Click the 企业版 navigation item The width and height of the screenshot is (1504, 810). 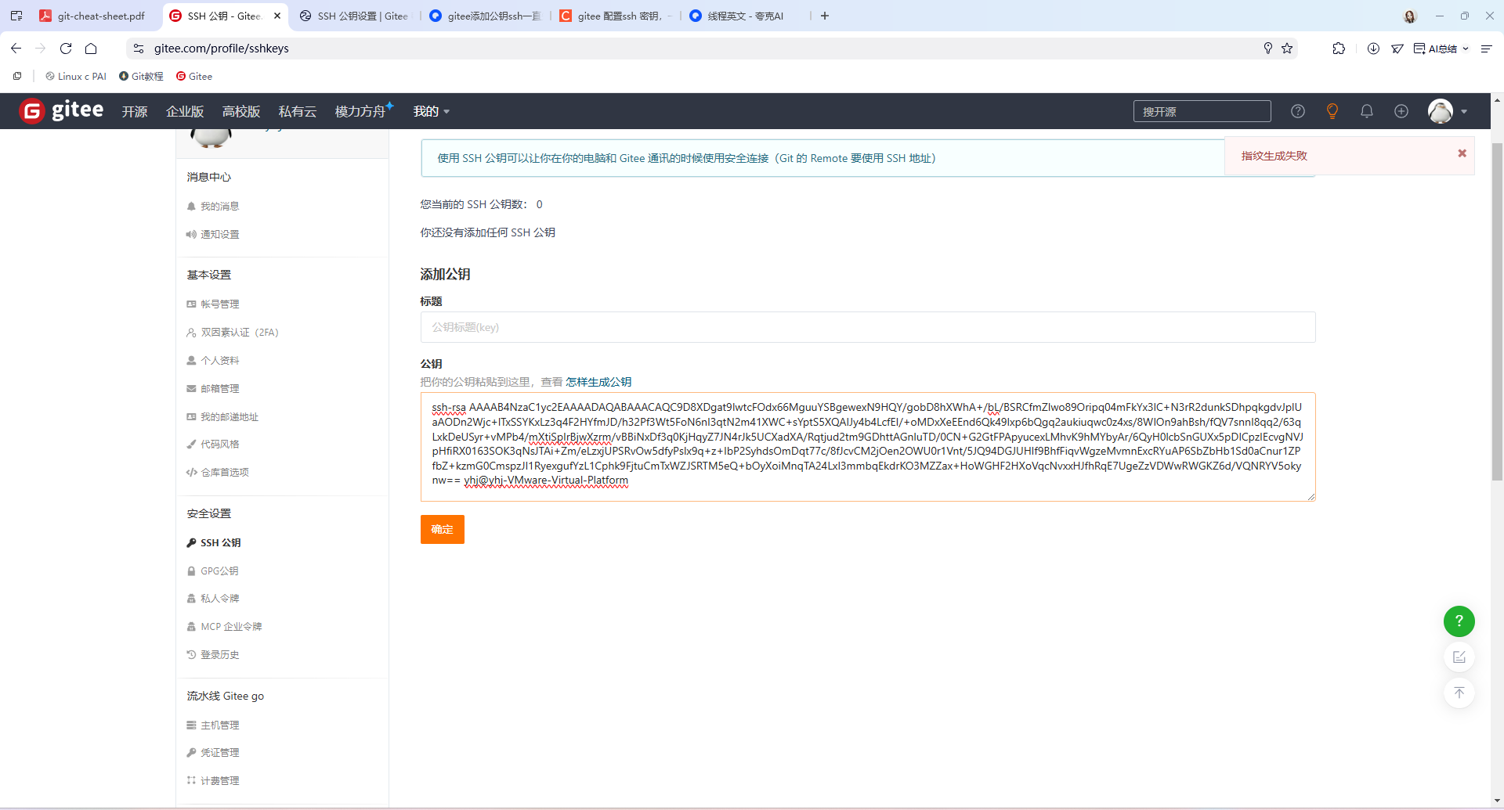pyautogui.click(x=185, y=111)
